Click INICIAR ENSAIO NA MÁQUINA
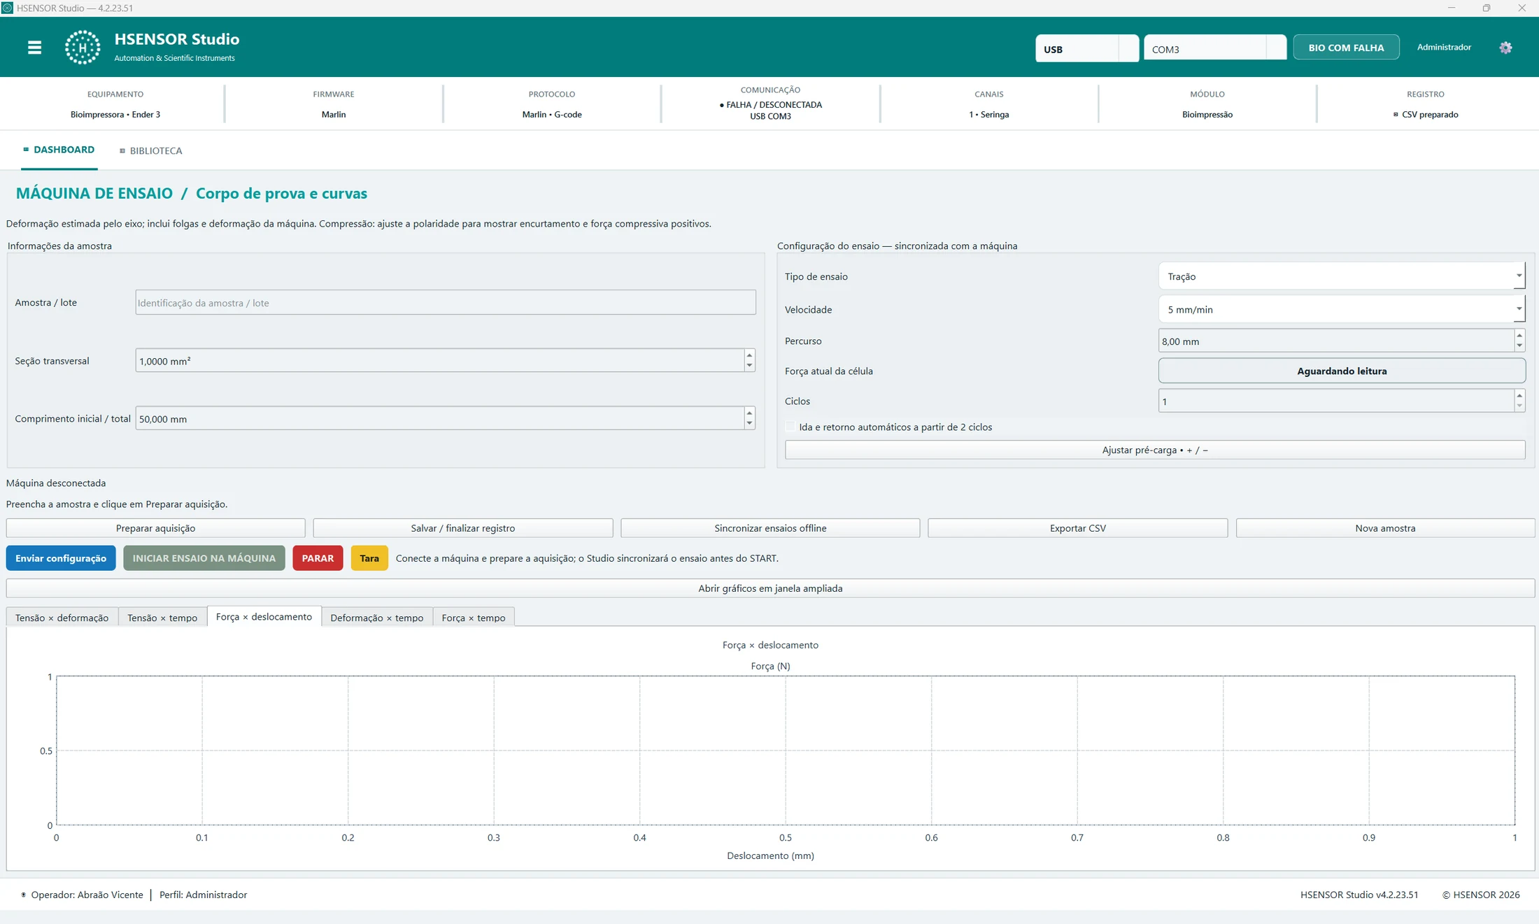This screenshot has width=1539, height=924. click(204, 558)
